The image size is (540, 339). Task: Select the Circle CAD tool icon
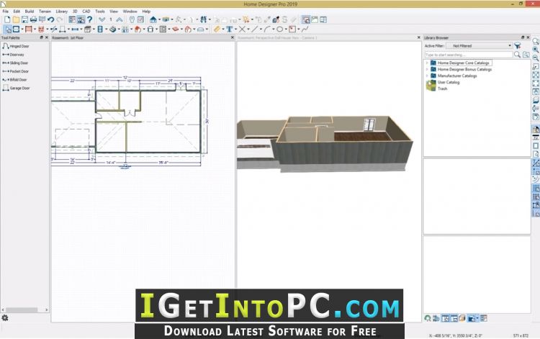280,30
